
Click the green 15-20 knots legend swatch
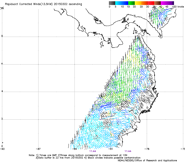click(x=131, y=3)
